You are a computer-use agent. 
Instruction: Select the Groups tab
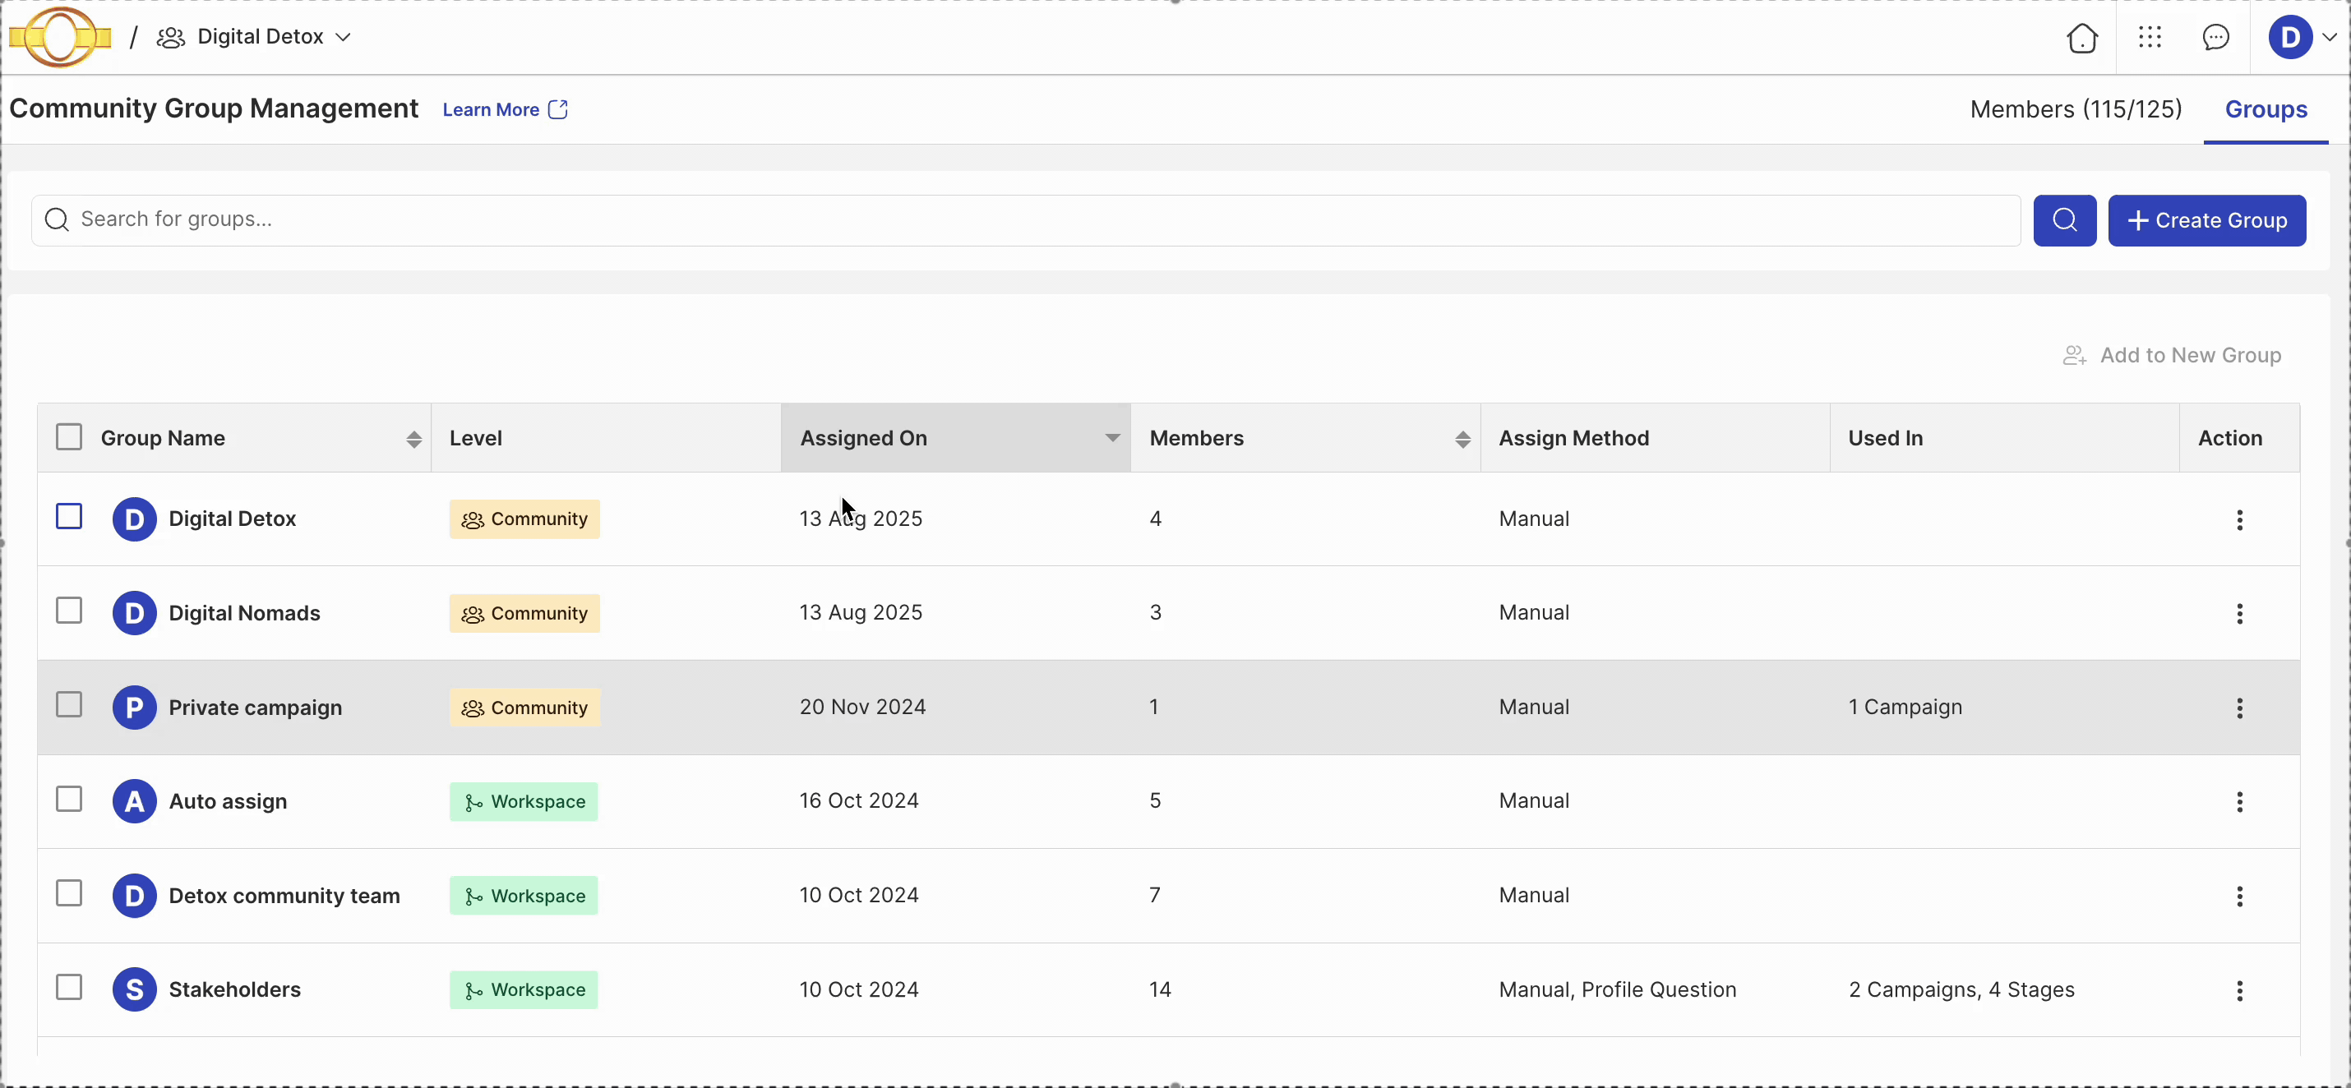point(2266,109)
